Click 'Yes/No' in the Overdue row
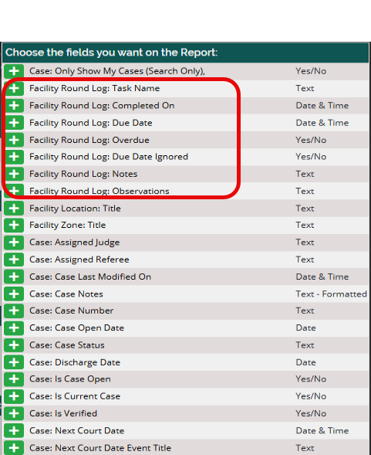The height and width of the screenshot is (455, 371). pos(311,140)
